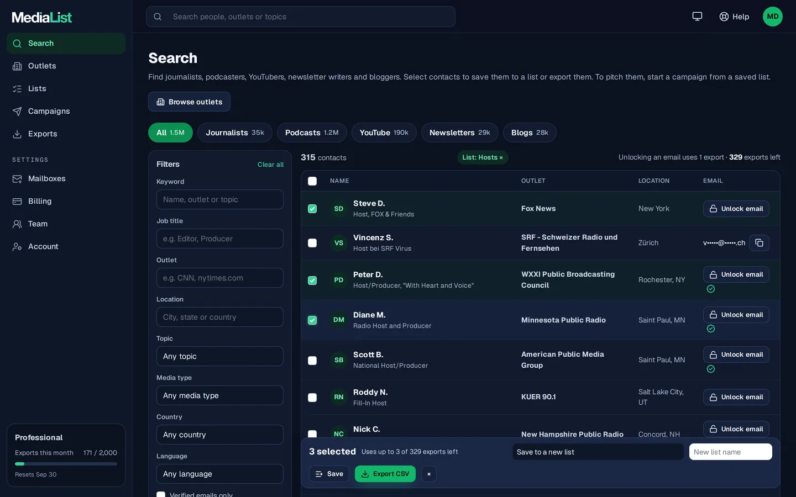796x497 pixels.
Task: Select the Vincenz S. row checkbox
Action: click(312, 243)
